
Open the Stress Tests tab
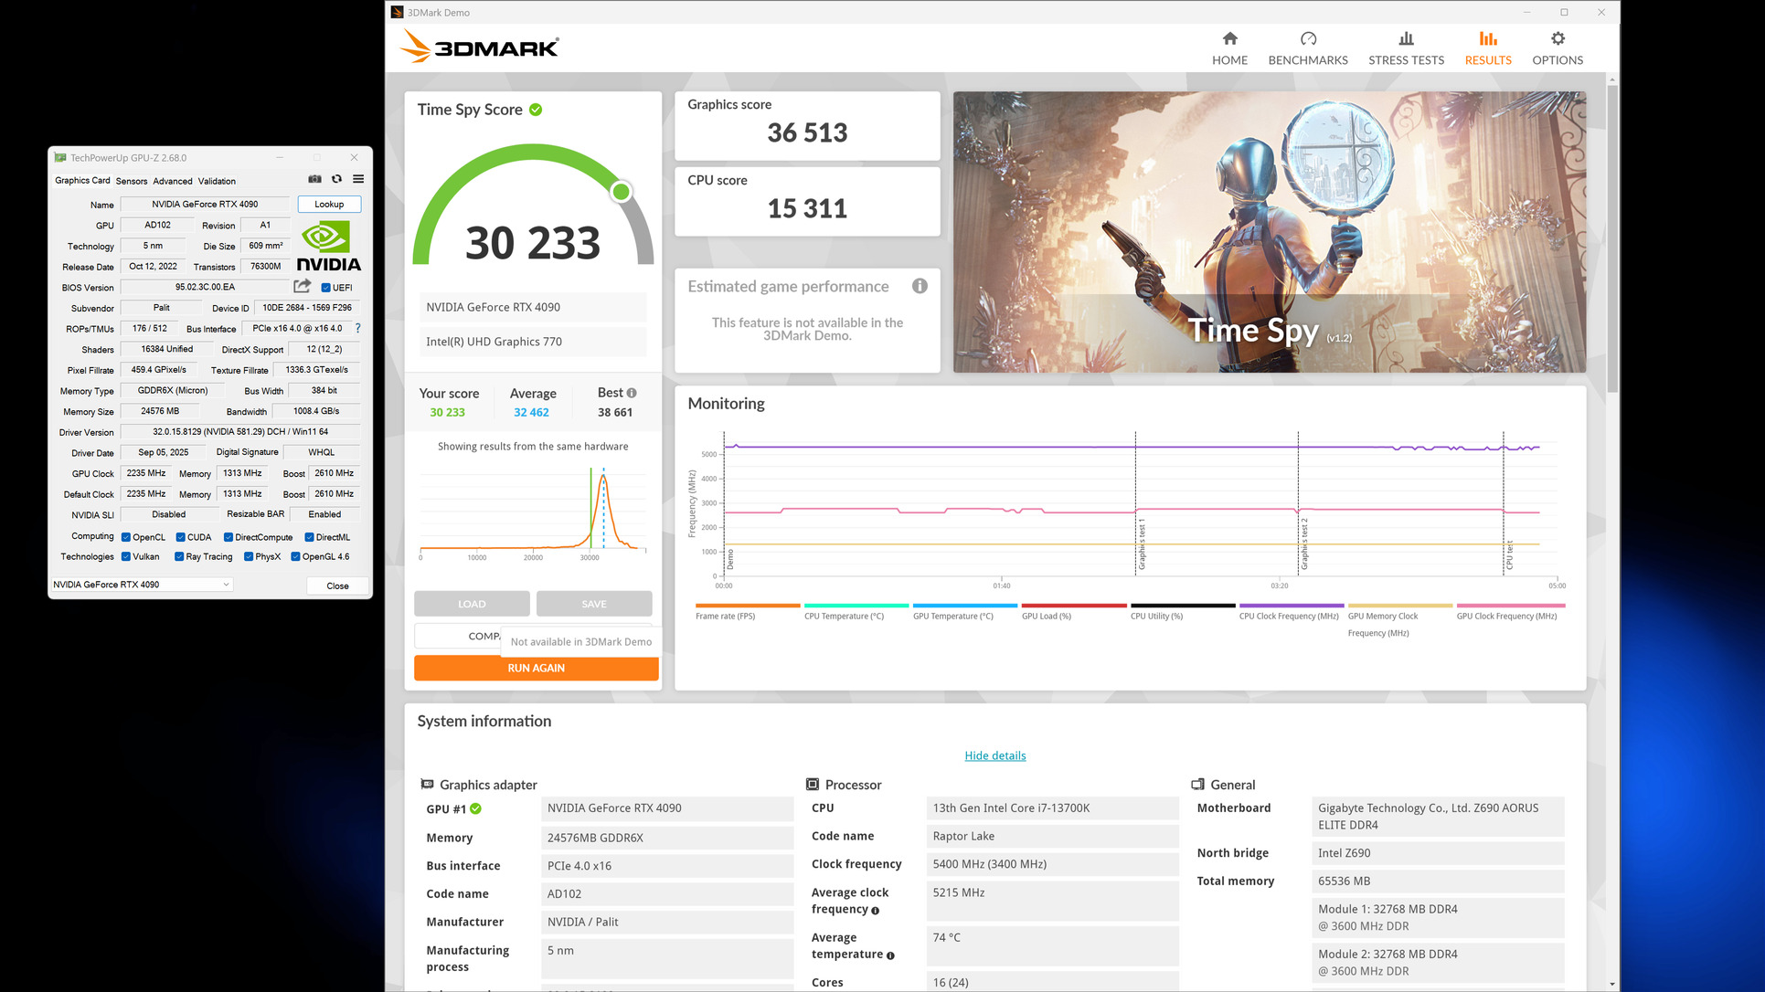[1406, 48]
